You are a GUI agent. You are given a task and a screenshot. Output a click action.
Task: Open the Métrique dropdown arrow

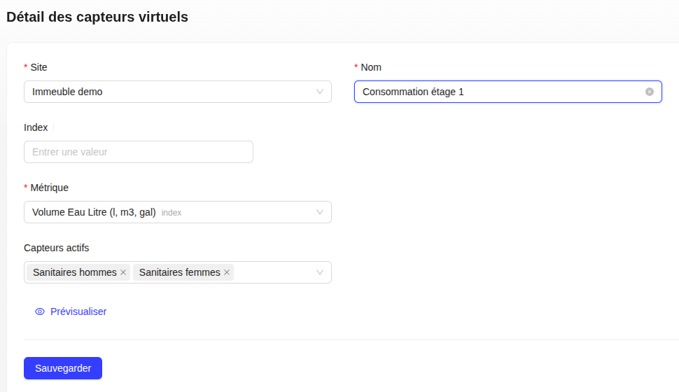[320, 212]
